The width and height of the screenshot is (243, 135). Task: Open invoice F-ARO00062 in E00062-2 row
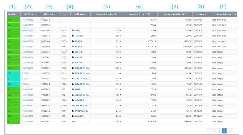pyautogui.click(x=27, y=25)
